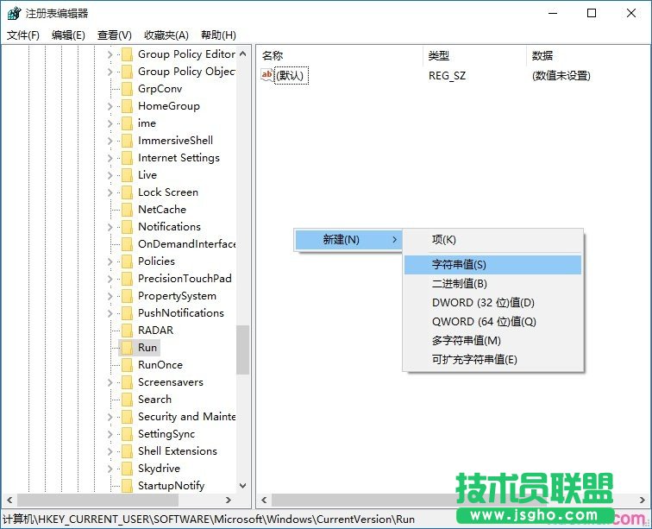Viewport: 652px width, 529px height.
Task: Expand the PushNotifications key arrow
Action: [110, 313]
